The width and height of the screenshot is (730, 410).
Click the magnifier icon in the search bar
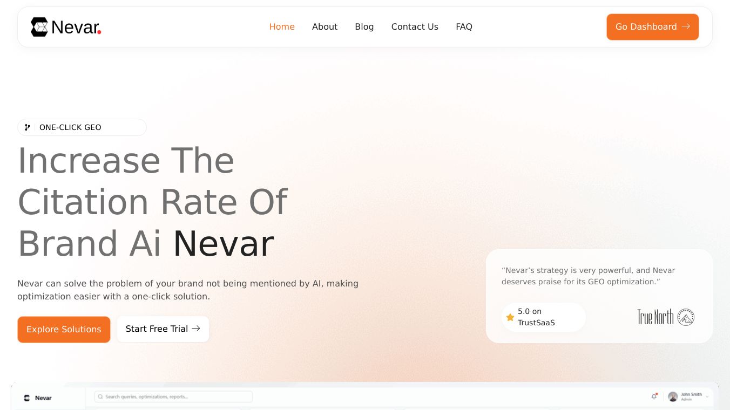tap(100, 397)
